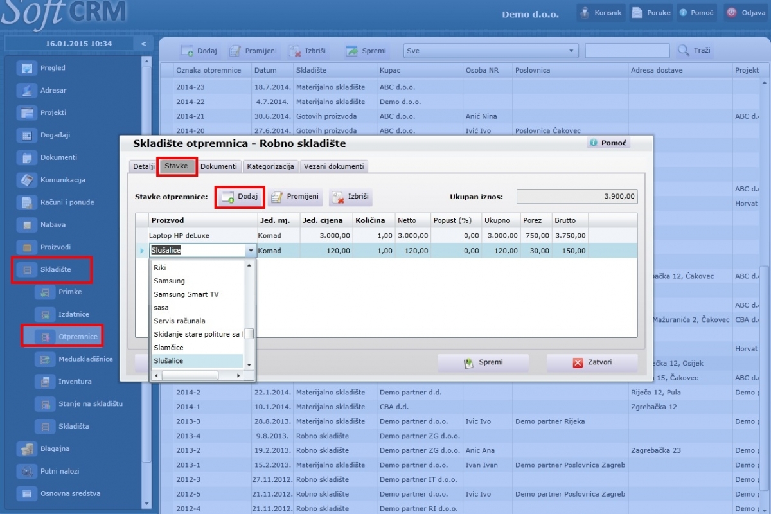This screenshot has width=771, height=514.
Task: Click the Inventura submenu icon
Action: 45,382
